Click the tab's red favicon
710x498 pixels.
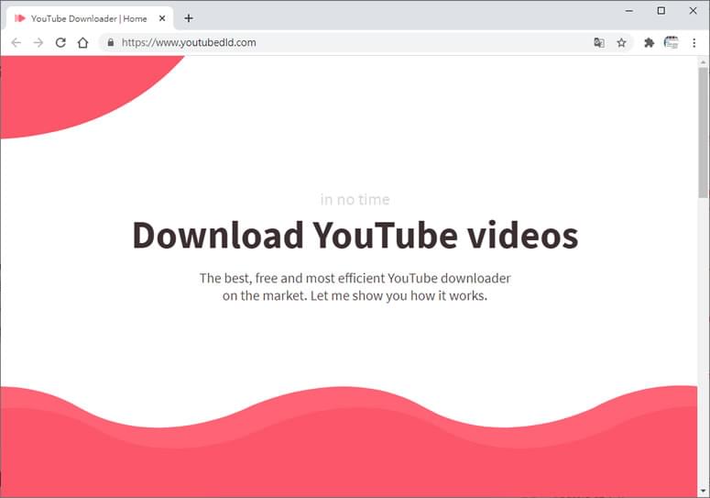[x=19, y=18]
